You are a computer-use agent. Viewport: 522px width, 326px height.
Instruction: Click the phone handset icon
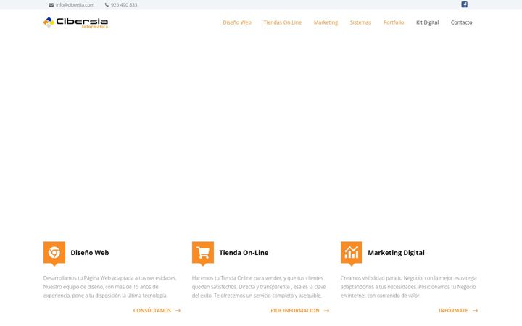pos(107,5)
